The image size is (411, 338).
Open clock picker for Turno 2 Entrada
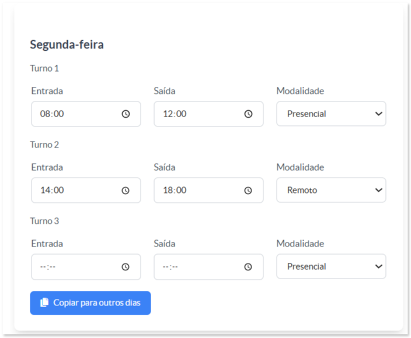[x=126, y=190]
